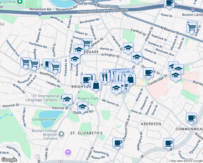Select the shopping cart marker by Arthur St
The height and width of the screenshot is (163, 203).
(x=192, y=28)
